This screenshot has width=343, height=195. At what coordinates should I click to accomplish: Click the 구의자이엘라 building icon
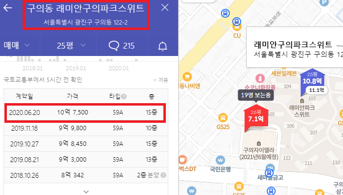click(259, 143)
